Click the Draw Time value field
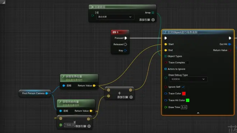Image resolution: width=237 pixels, height=133 pixels. coord(184,107)
